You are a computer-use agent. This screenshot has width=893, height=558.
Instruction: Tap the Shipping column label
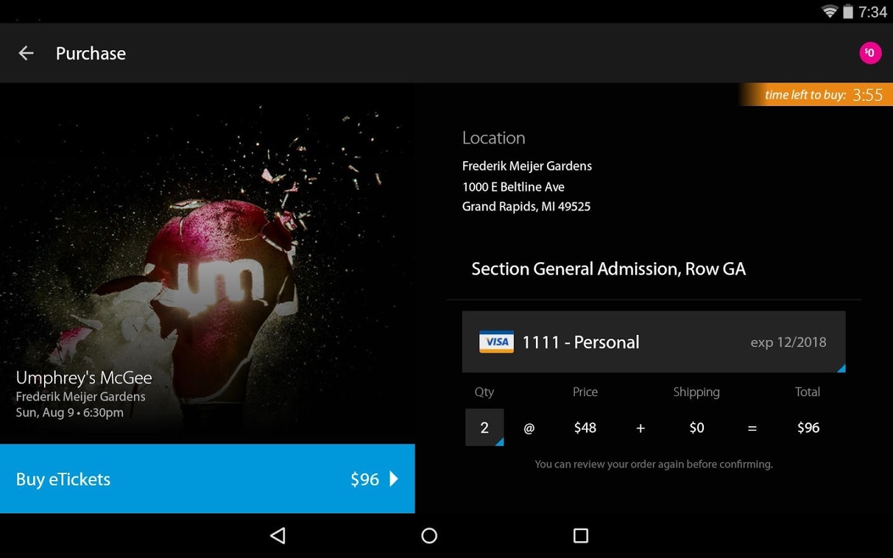[696, 392]
